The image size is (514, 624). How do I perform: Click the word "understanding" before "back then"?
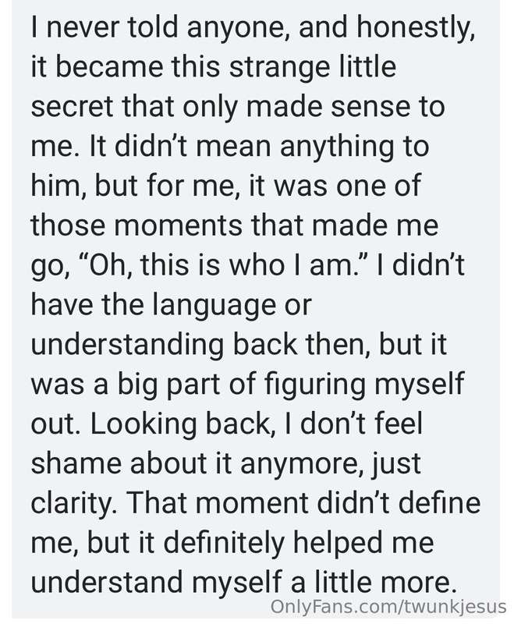[x=127, y=344]
